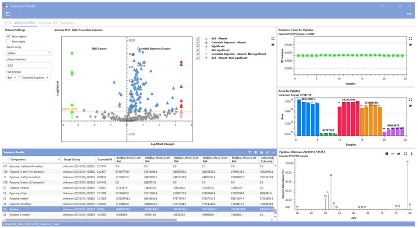Open the three-dot more options menu
The width and height of the screenshot is (418, 228).
click(x=409, y=14)
